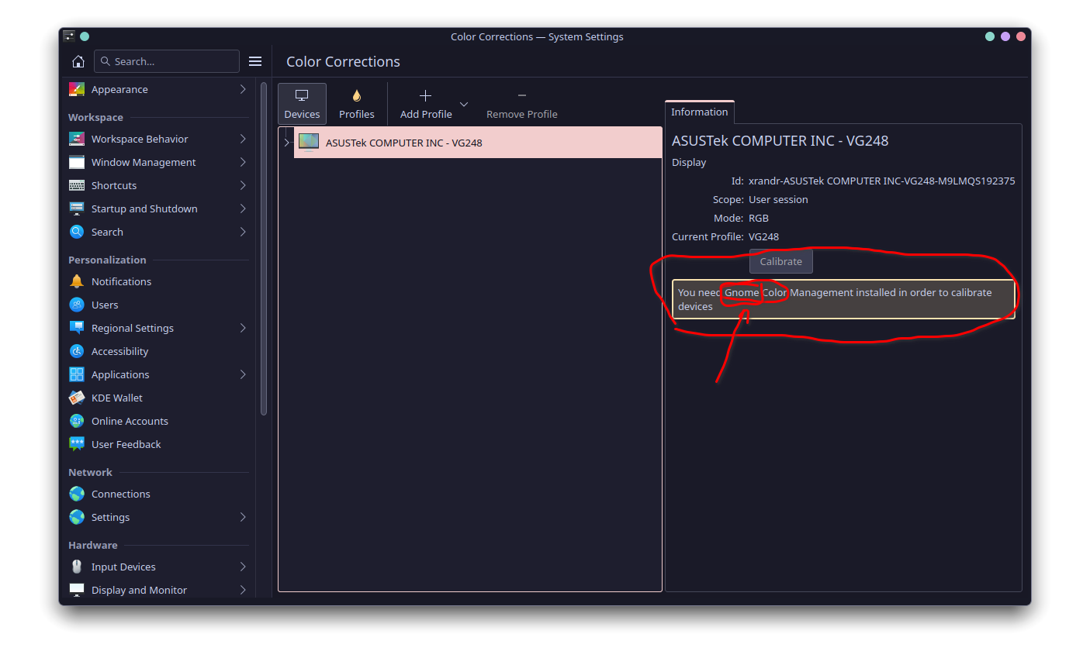1090x672 pixels.
Task: Open the KDE Wallet settings page
Action: click(x=159, y=398)
